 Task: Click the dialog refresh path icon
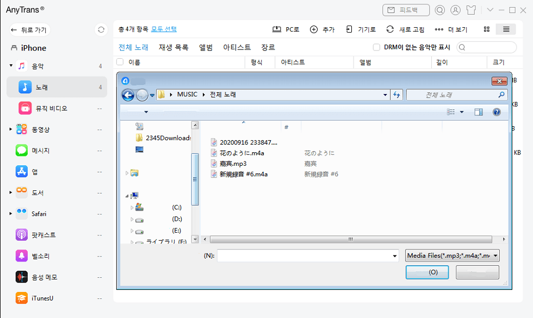click(396, 95)
